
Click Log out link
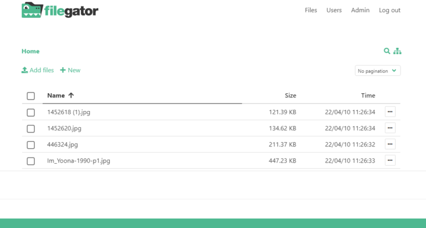click(x=389, y=10)
